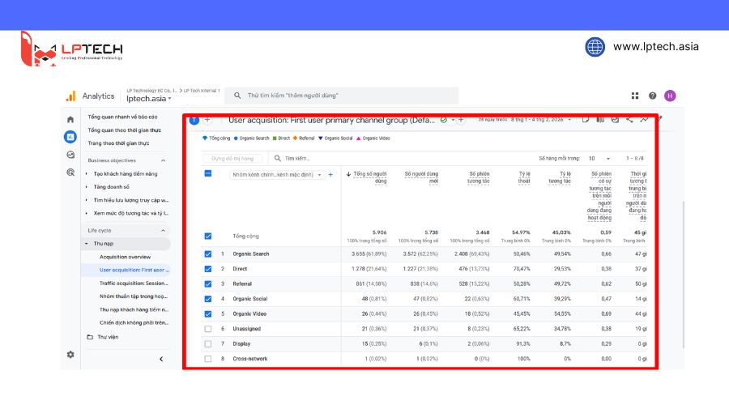729x405 pixels.
Task: Expand Tăng doanh số
Action: [x=87, y=187]
